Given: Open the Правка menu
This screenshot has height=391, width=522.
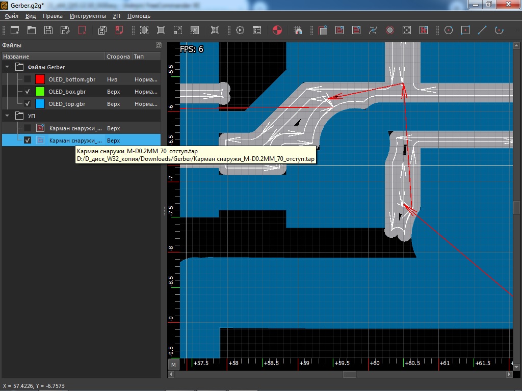Looking at the screenshot, I should pos(53,16).
